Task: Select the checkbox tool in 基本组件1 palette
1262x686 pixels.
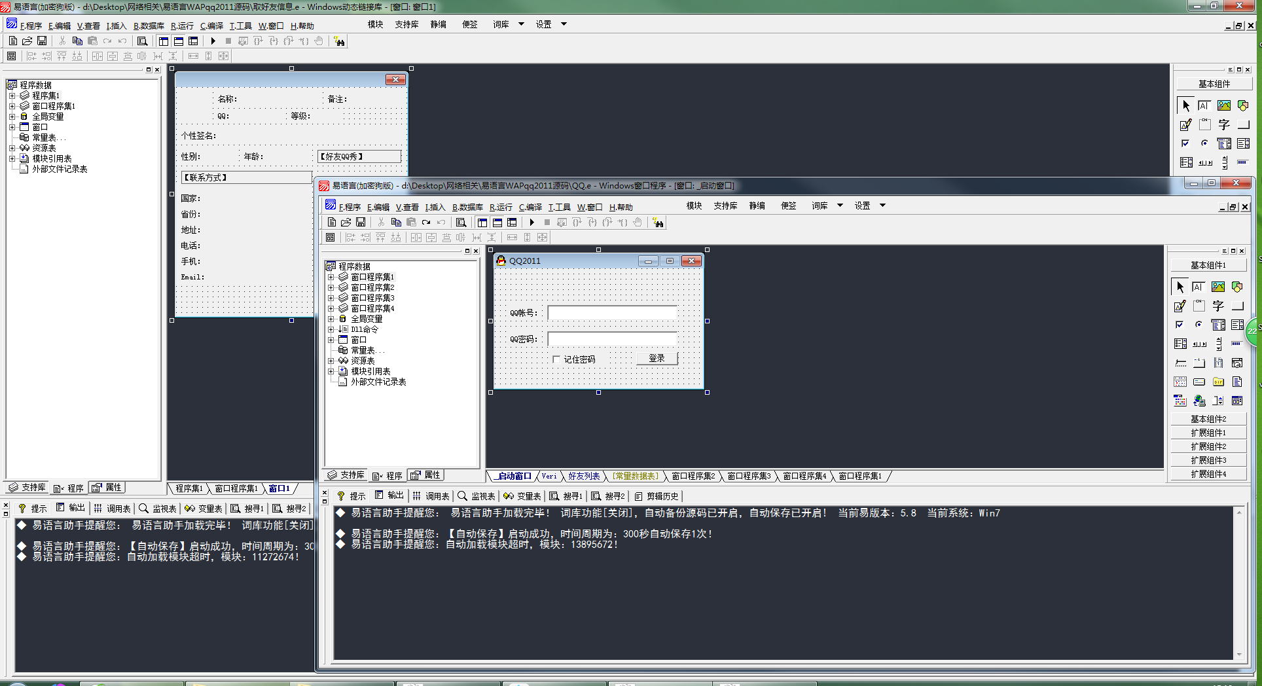Action: [x=1180, y=325]
